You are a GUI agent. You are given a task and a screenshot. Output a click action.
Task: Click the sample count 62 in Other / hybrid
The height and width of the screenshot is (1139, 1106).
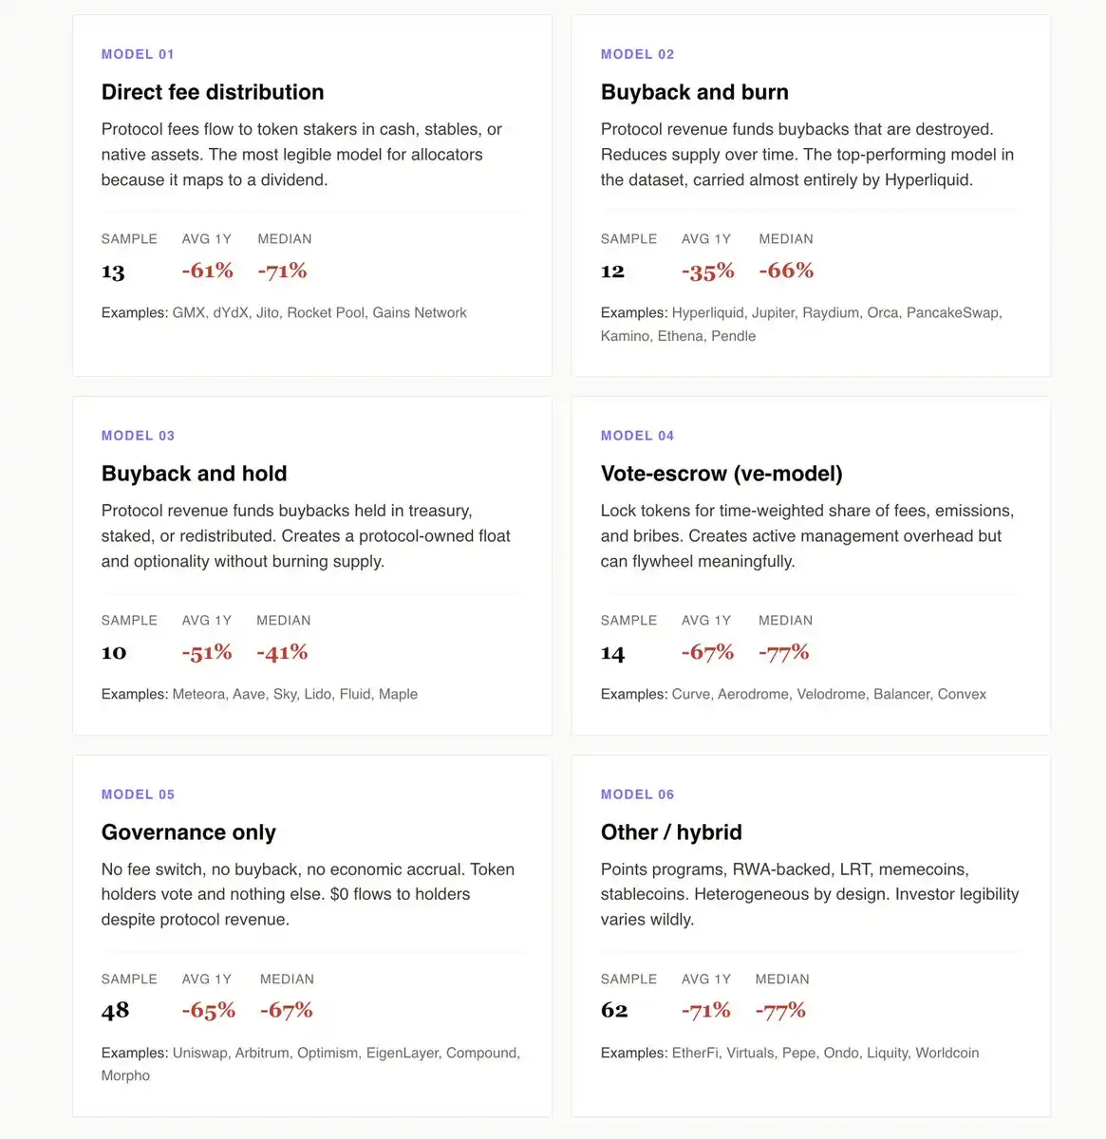tap(614, 1011)
